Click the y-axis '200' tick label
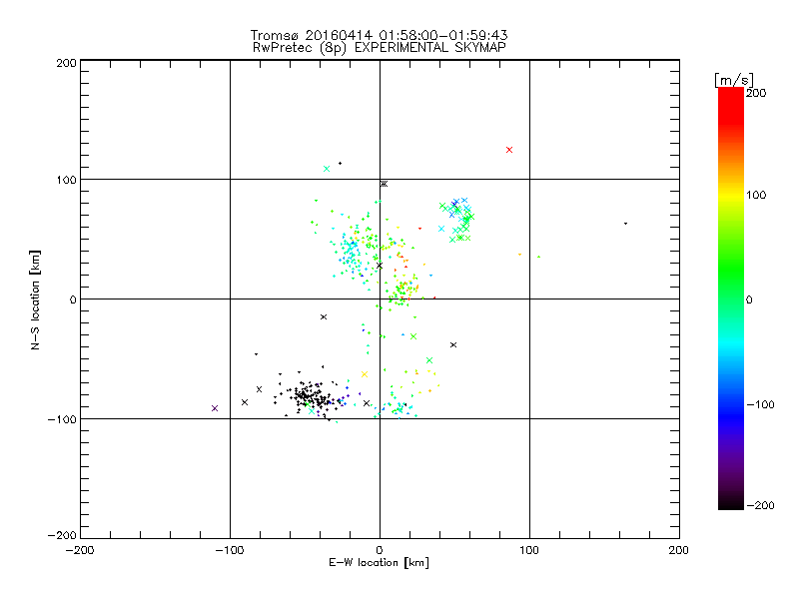This screenshot has width=799, height=599. (x=66, y=63)
